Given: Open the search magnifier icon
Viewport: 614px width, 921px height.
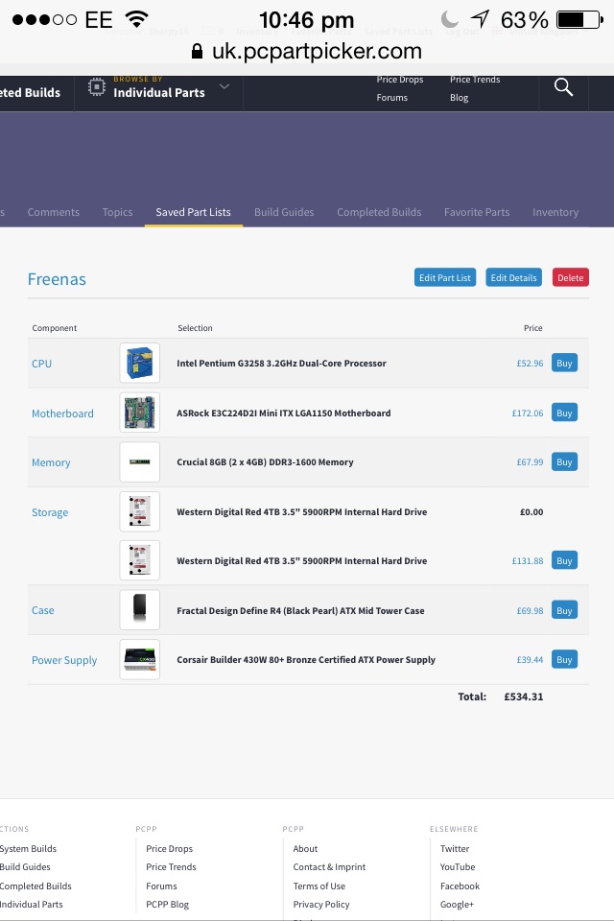Looking at the screenshot, I should 563,87.
